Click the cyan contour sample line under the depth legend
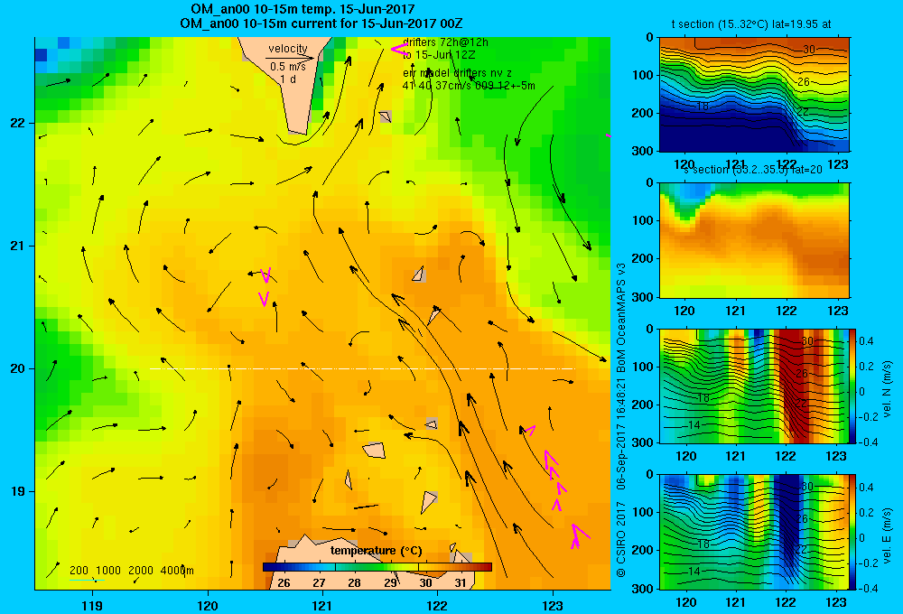This screenshot has height=614, width=903. click(87, 580)
